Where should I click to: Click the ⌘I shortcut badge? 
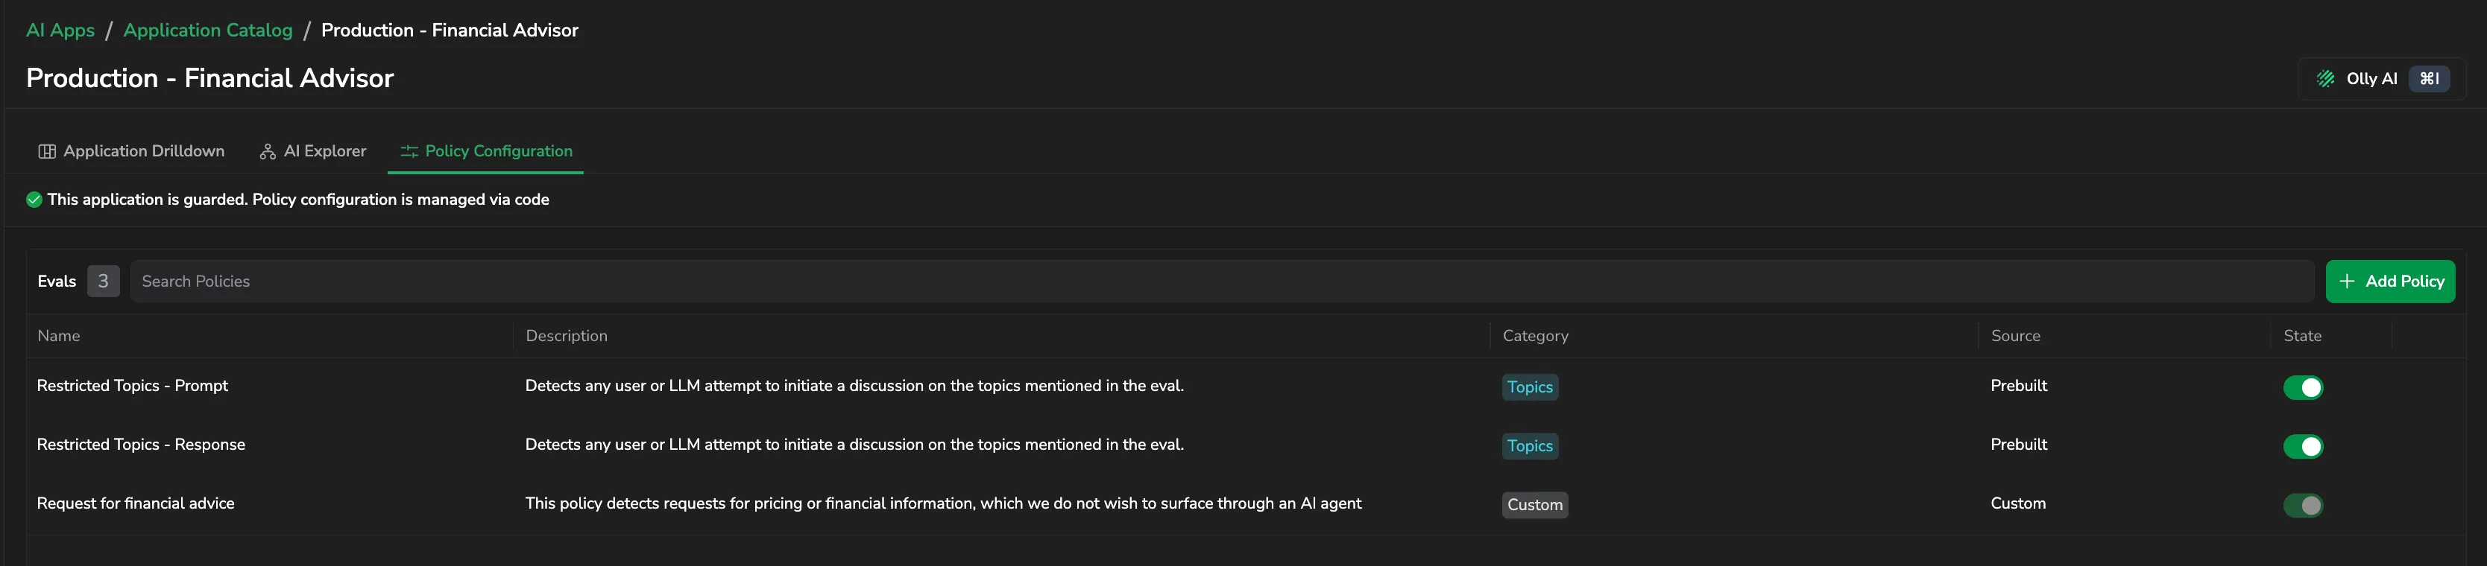2429,79
